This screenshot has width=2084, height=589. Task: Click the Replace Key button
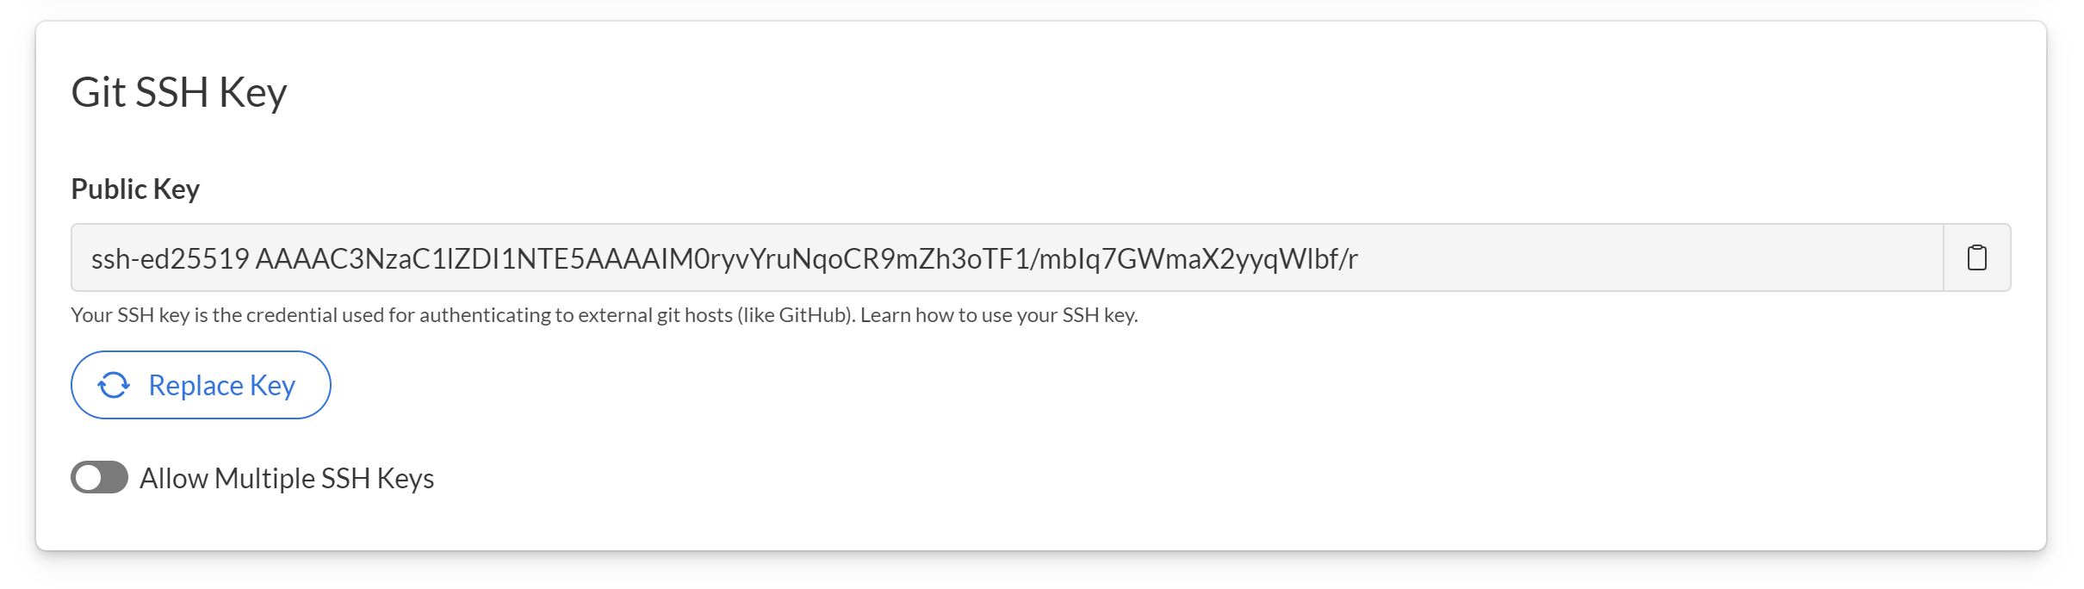tap(201, 385)
